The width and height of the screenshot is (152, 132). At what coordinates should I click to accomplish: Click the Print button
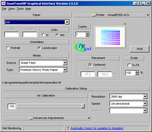[x=140, y=49]
